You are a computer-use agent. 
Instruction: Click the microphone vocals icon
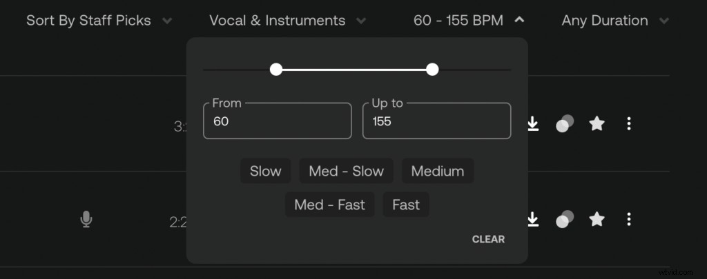pyautogui.click(x=86, y=220)
